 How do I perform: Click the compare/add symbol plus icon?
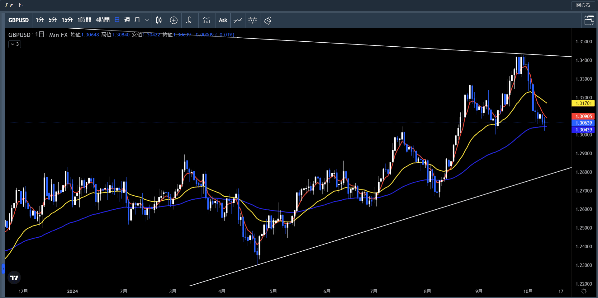174,20
